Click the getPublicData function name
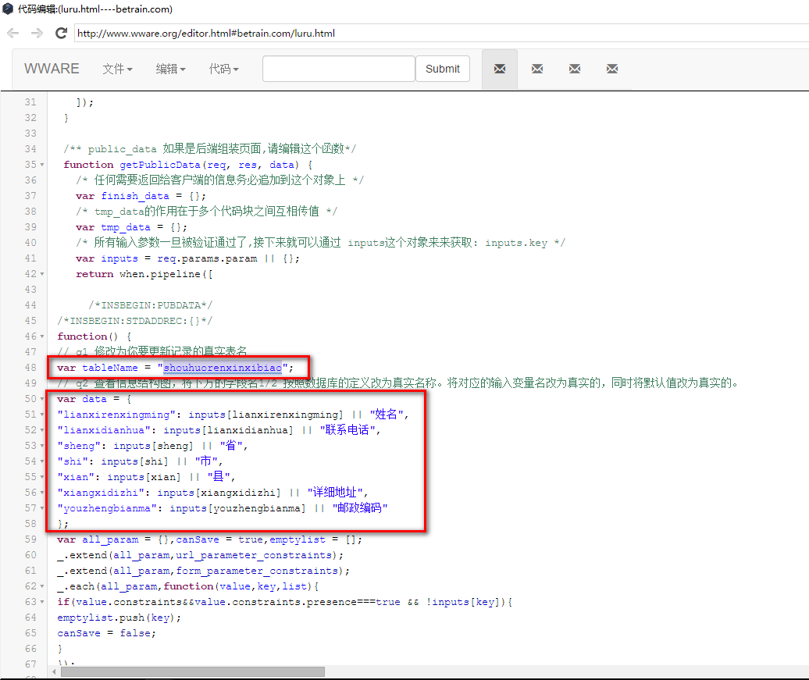Screen dimensions: 809x680 coord(160,165)
